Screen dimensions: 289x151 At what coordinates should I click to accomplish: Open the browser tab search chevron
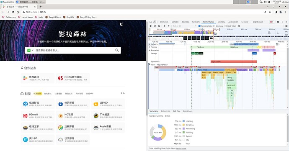coord(268,7)
